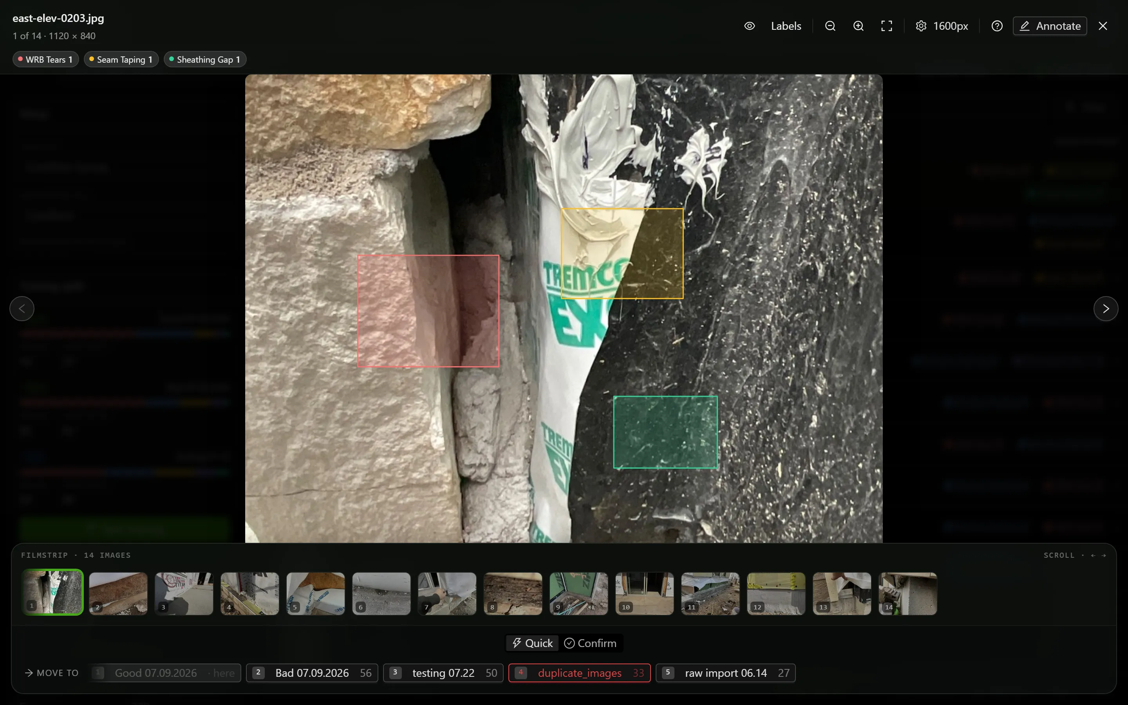Screen dimensions: 1128x705
Task: Open filmstrip thumbnail 14
Action: pos(907,593)
